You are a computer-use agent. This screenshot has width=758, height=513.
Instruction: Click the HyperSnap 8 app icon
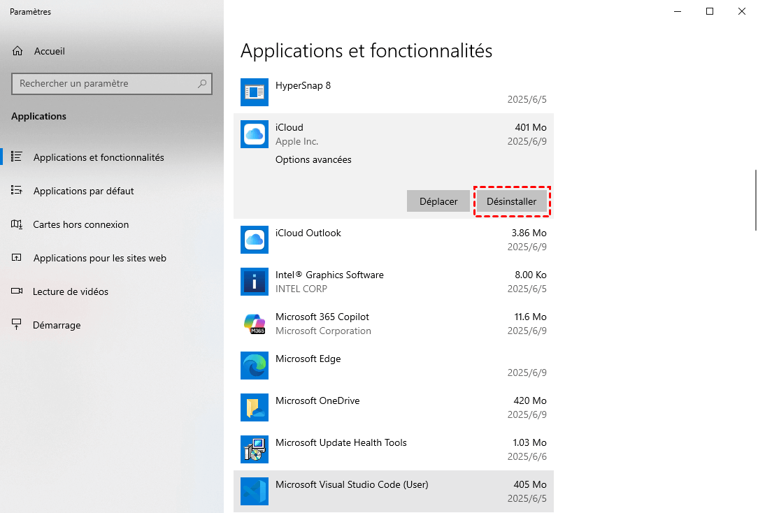click(x=254, y=92)
